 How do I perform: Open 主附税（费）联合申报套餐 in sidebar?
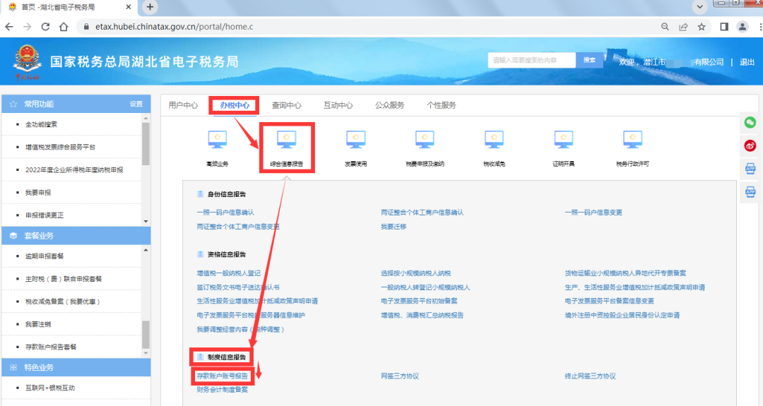pos(64,279)
